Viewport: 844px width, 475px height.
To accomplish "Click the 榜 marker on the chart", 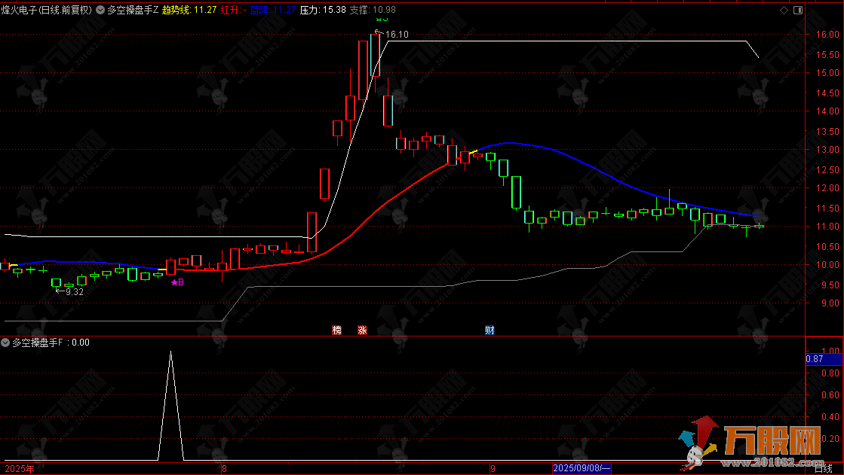I will pyautogui.click(x=337, y=330).
